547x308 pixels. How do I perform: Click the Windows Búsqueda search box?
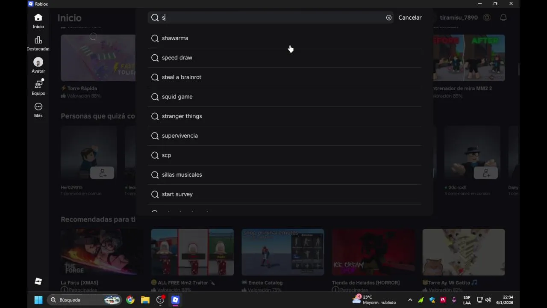point(84,300)
